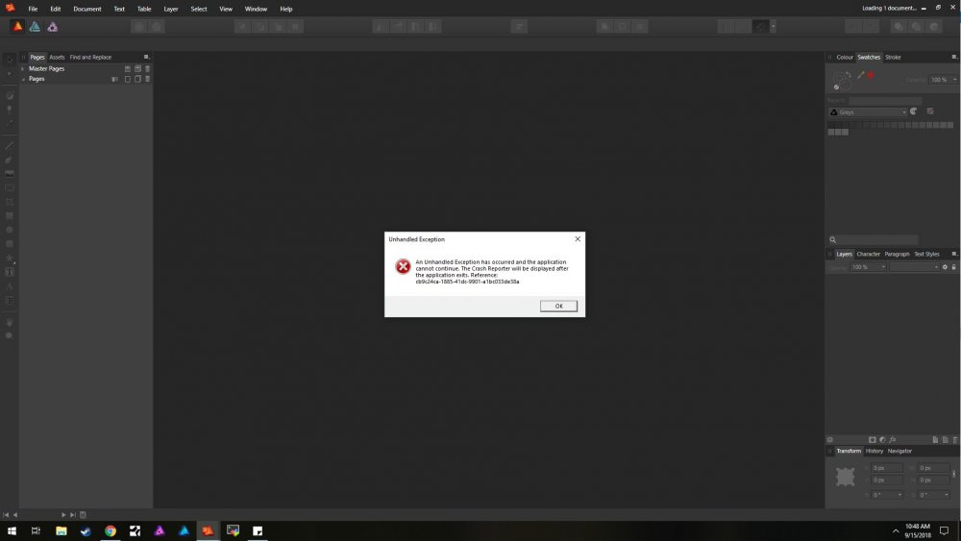
Task: Open layer blend options gear icon
Action: [x=945, y=267]
